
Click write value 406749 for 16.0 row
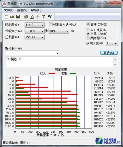(x=98, y=95)
